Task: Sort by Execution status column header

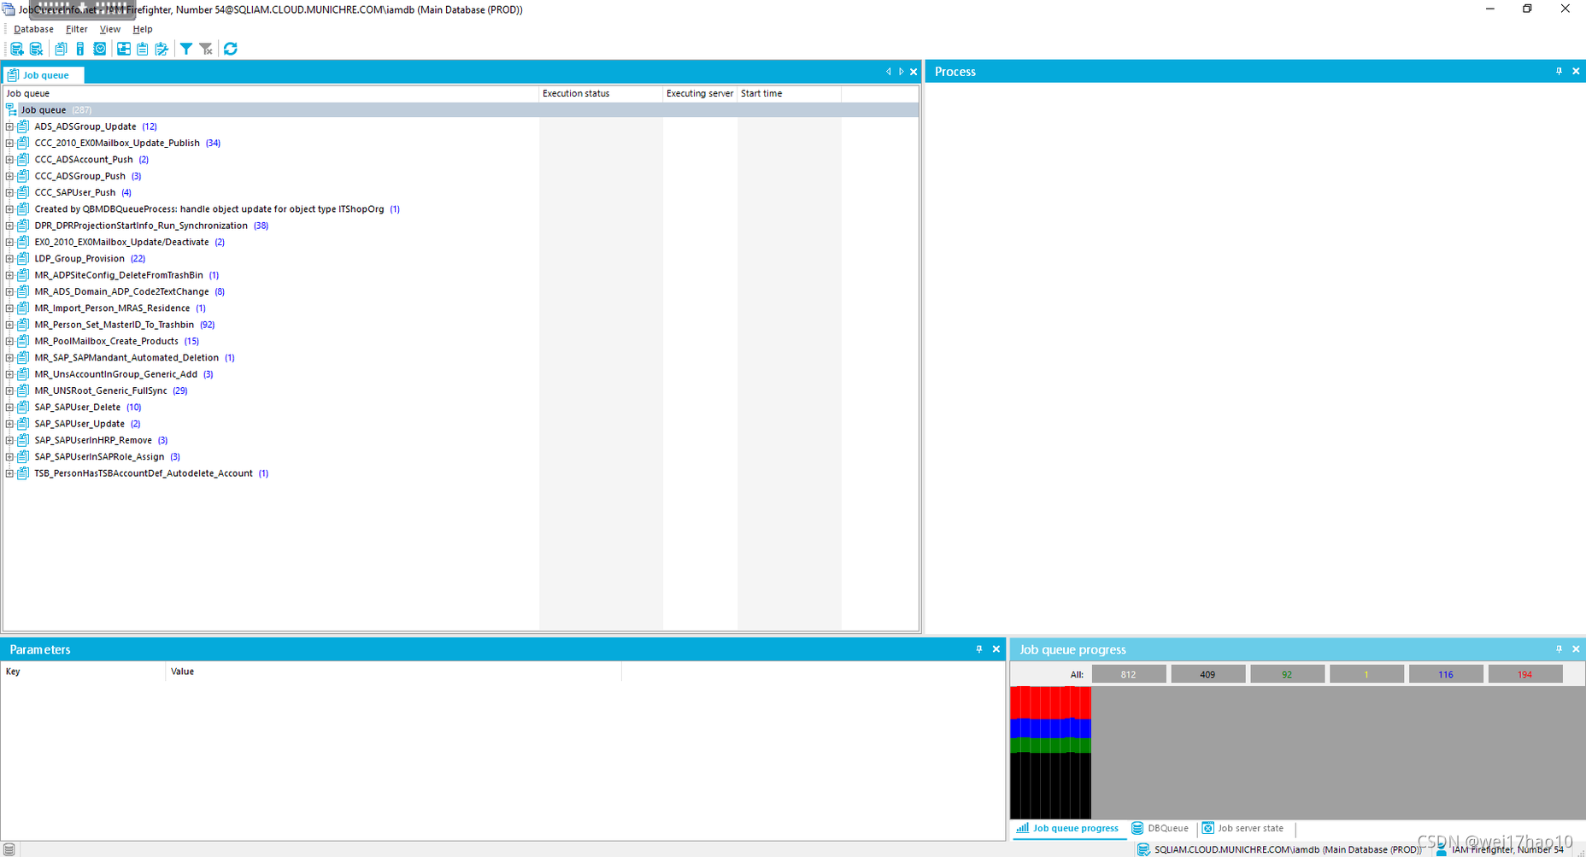Action: coord(601,93)
